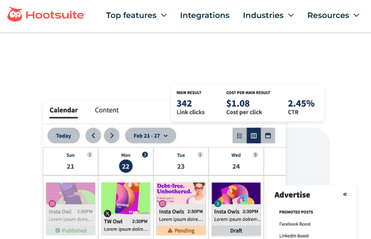Image resolution: width=371 pixels, height=239 pixels.
Task: Click the post count badge on Sun
Action: pos(90,155)
